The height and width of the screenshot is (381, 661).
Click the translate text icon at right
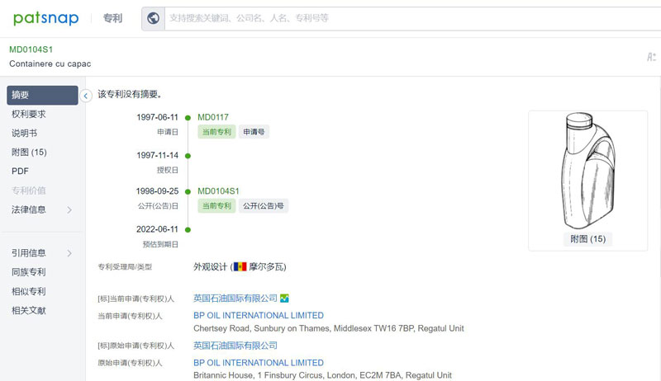pos(651,57)
